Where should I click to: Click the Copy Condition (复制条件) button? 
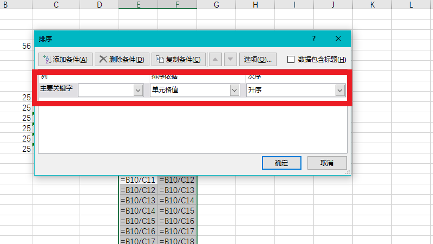click(x=178, y=59)
